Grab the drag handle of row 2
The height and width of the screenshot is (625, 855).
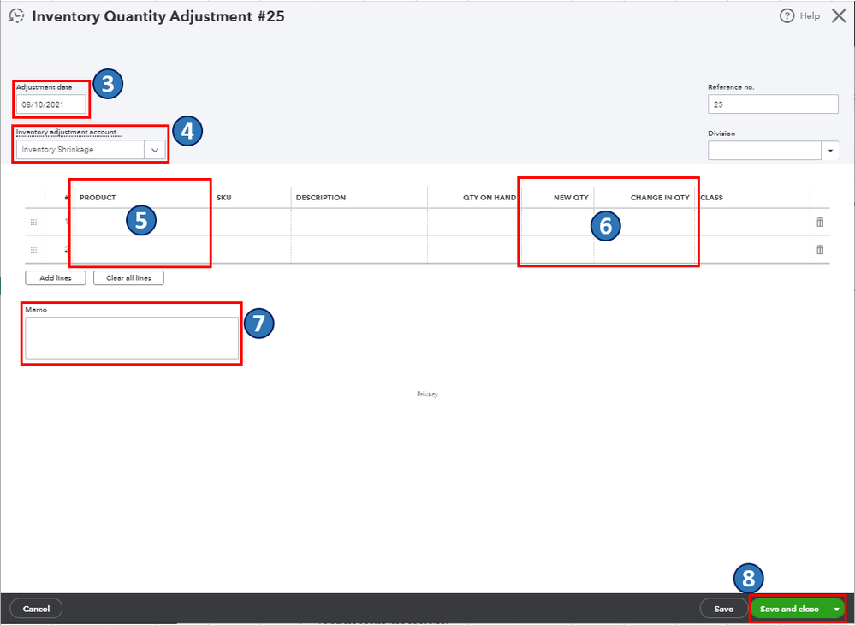(34, 250)
